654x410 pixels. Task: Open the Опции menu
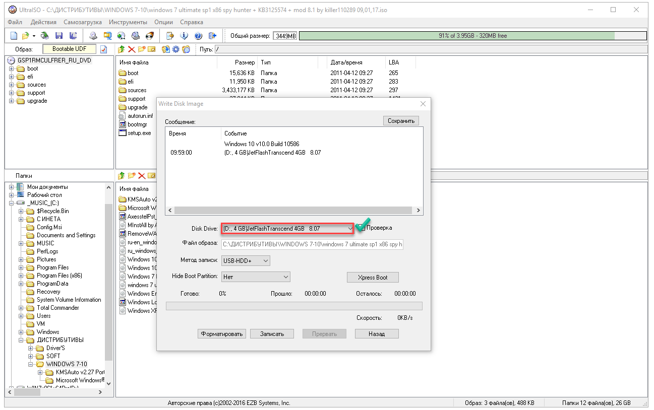(163, 22)
